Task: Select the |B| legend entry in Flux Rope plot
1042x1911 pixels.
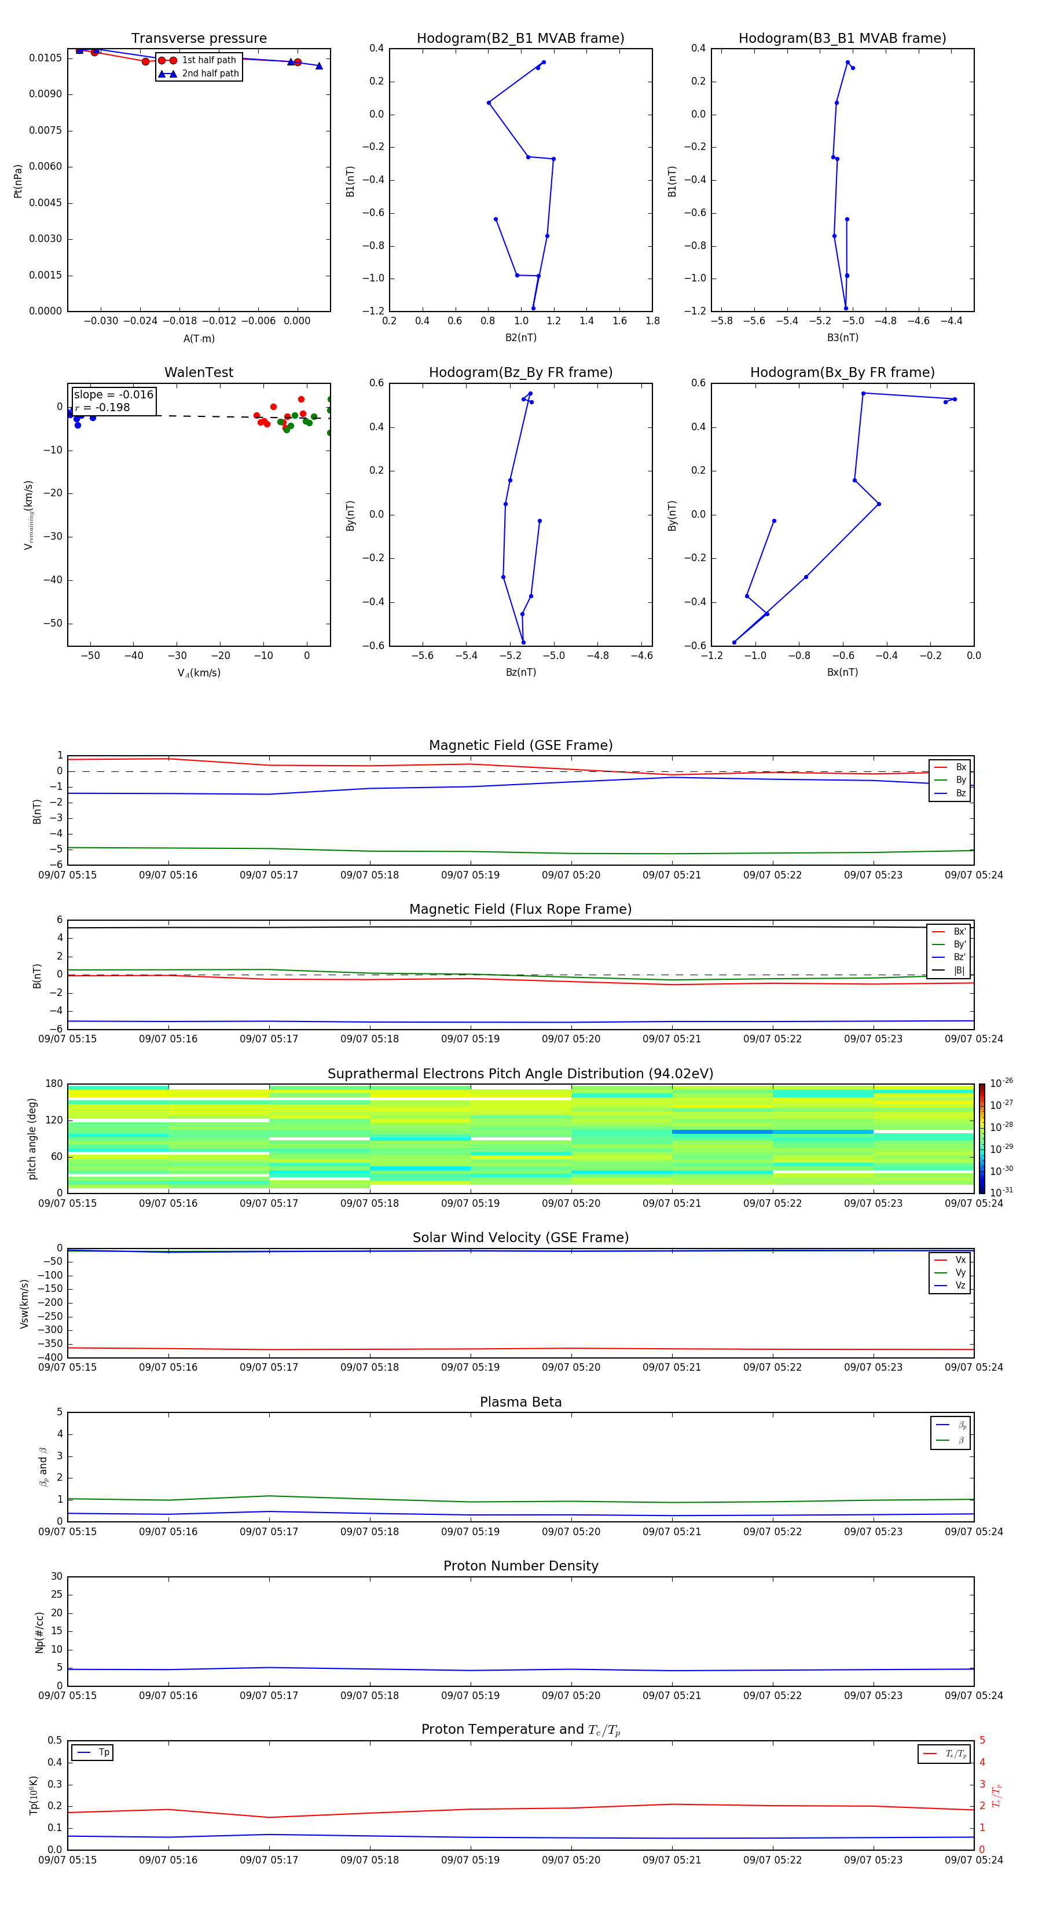Action: click(949, 971)
